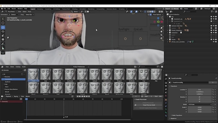Hide Cartoon Arab Dad in viewport

click(x=214, y=26)
